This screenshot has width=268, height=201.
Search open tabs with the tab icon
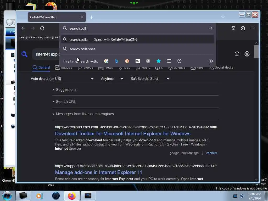(169, 61)
